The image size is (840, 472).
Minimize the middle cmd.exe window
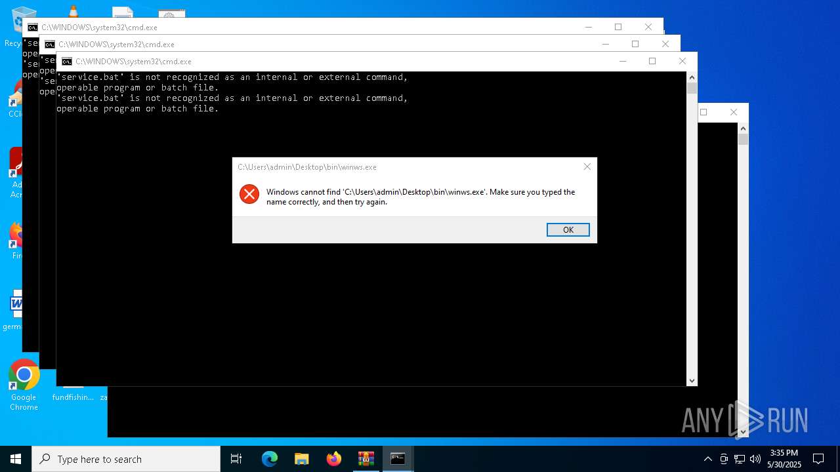click(x=605, y=44)
